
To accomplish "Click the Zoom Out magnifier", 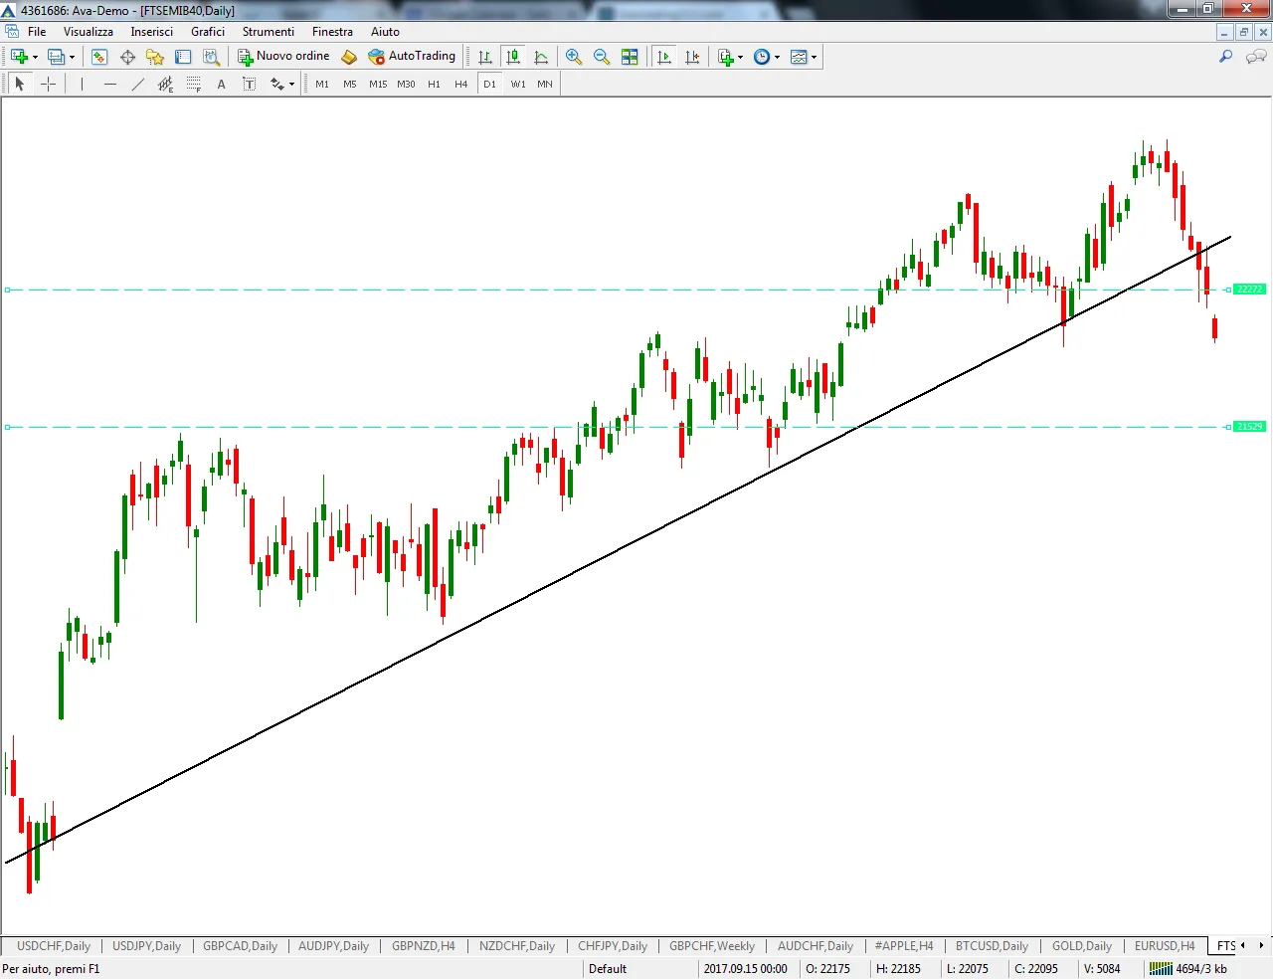I will [x=602, y=57].
